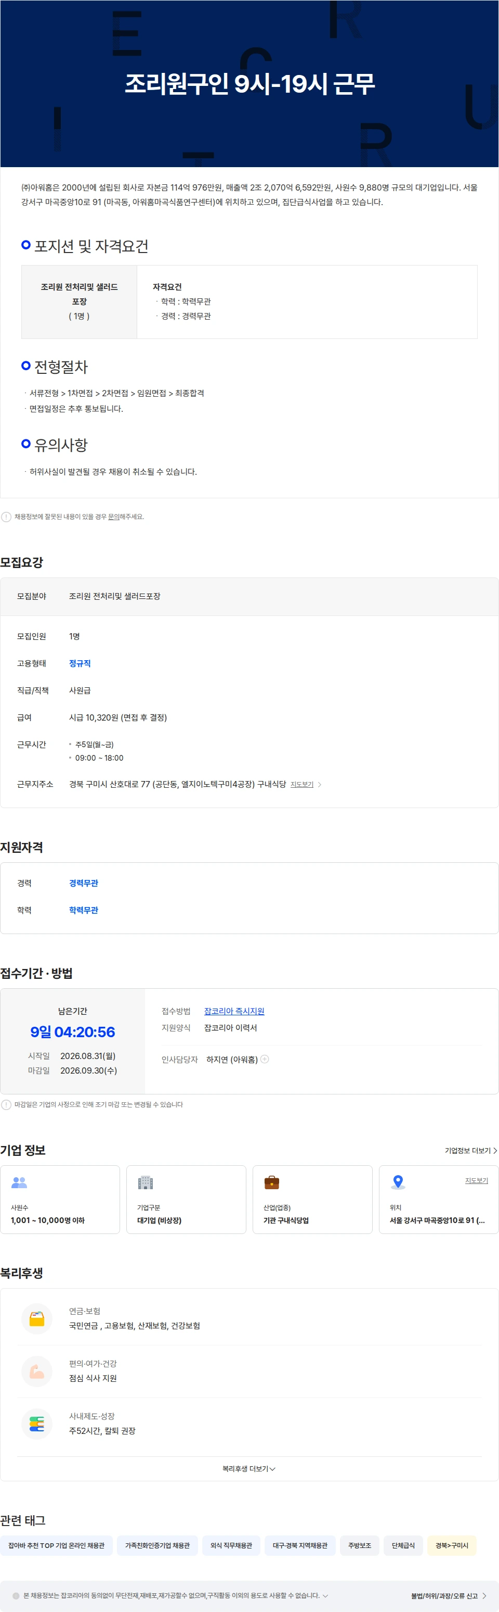Viewport: 499px width, 1612px height.
Task: Select tag 주방보조
Action: 360,1546
